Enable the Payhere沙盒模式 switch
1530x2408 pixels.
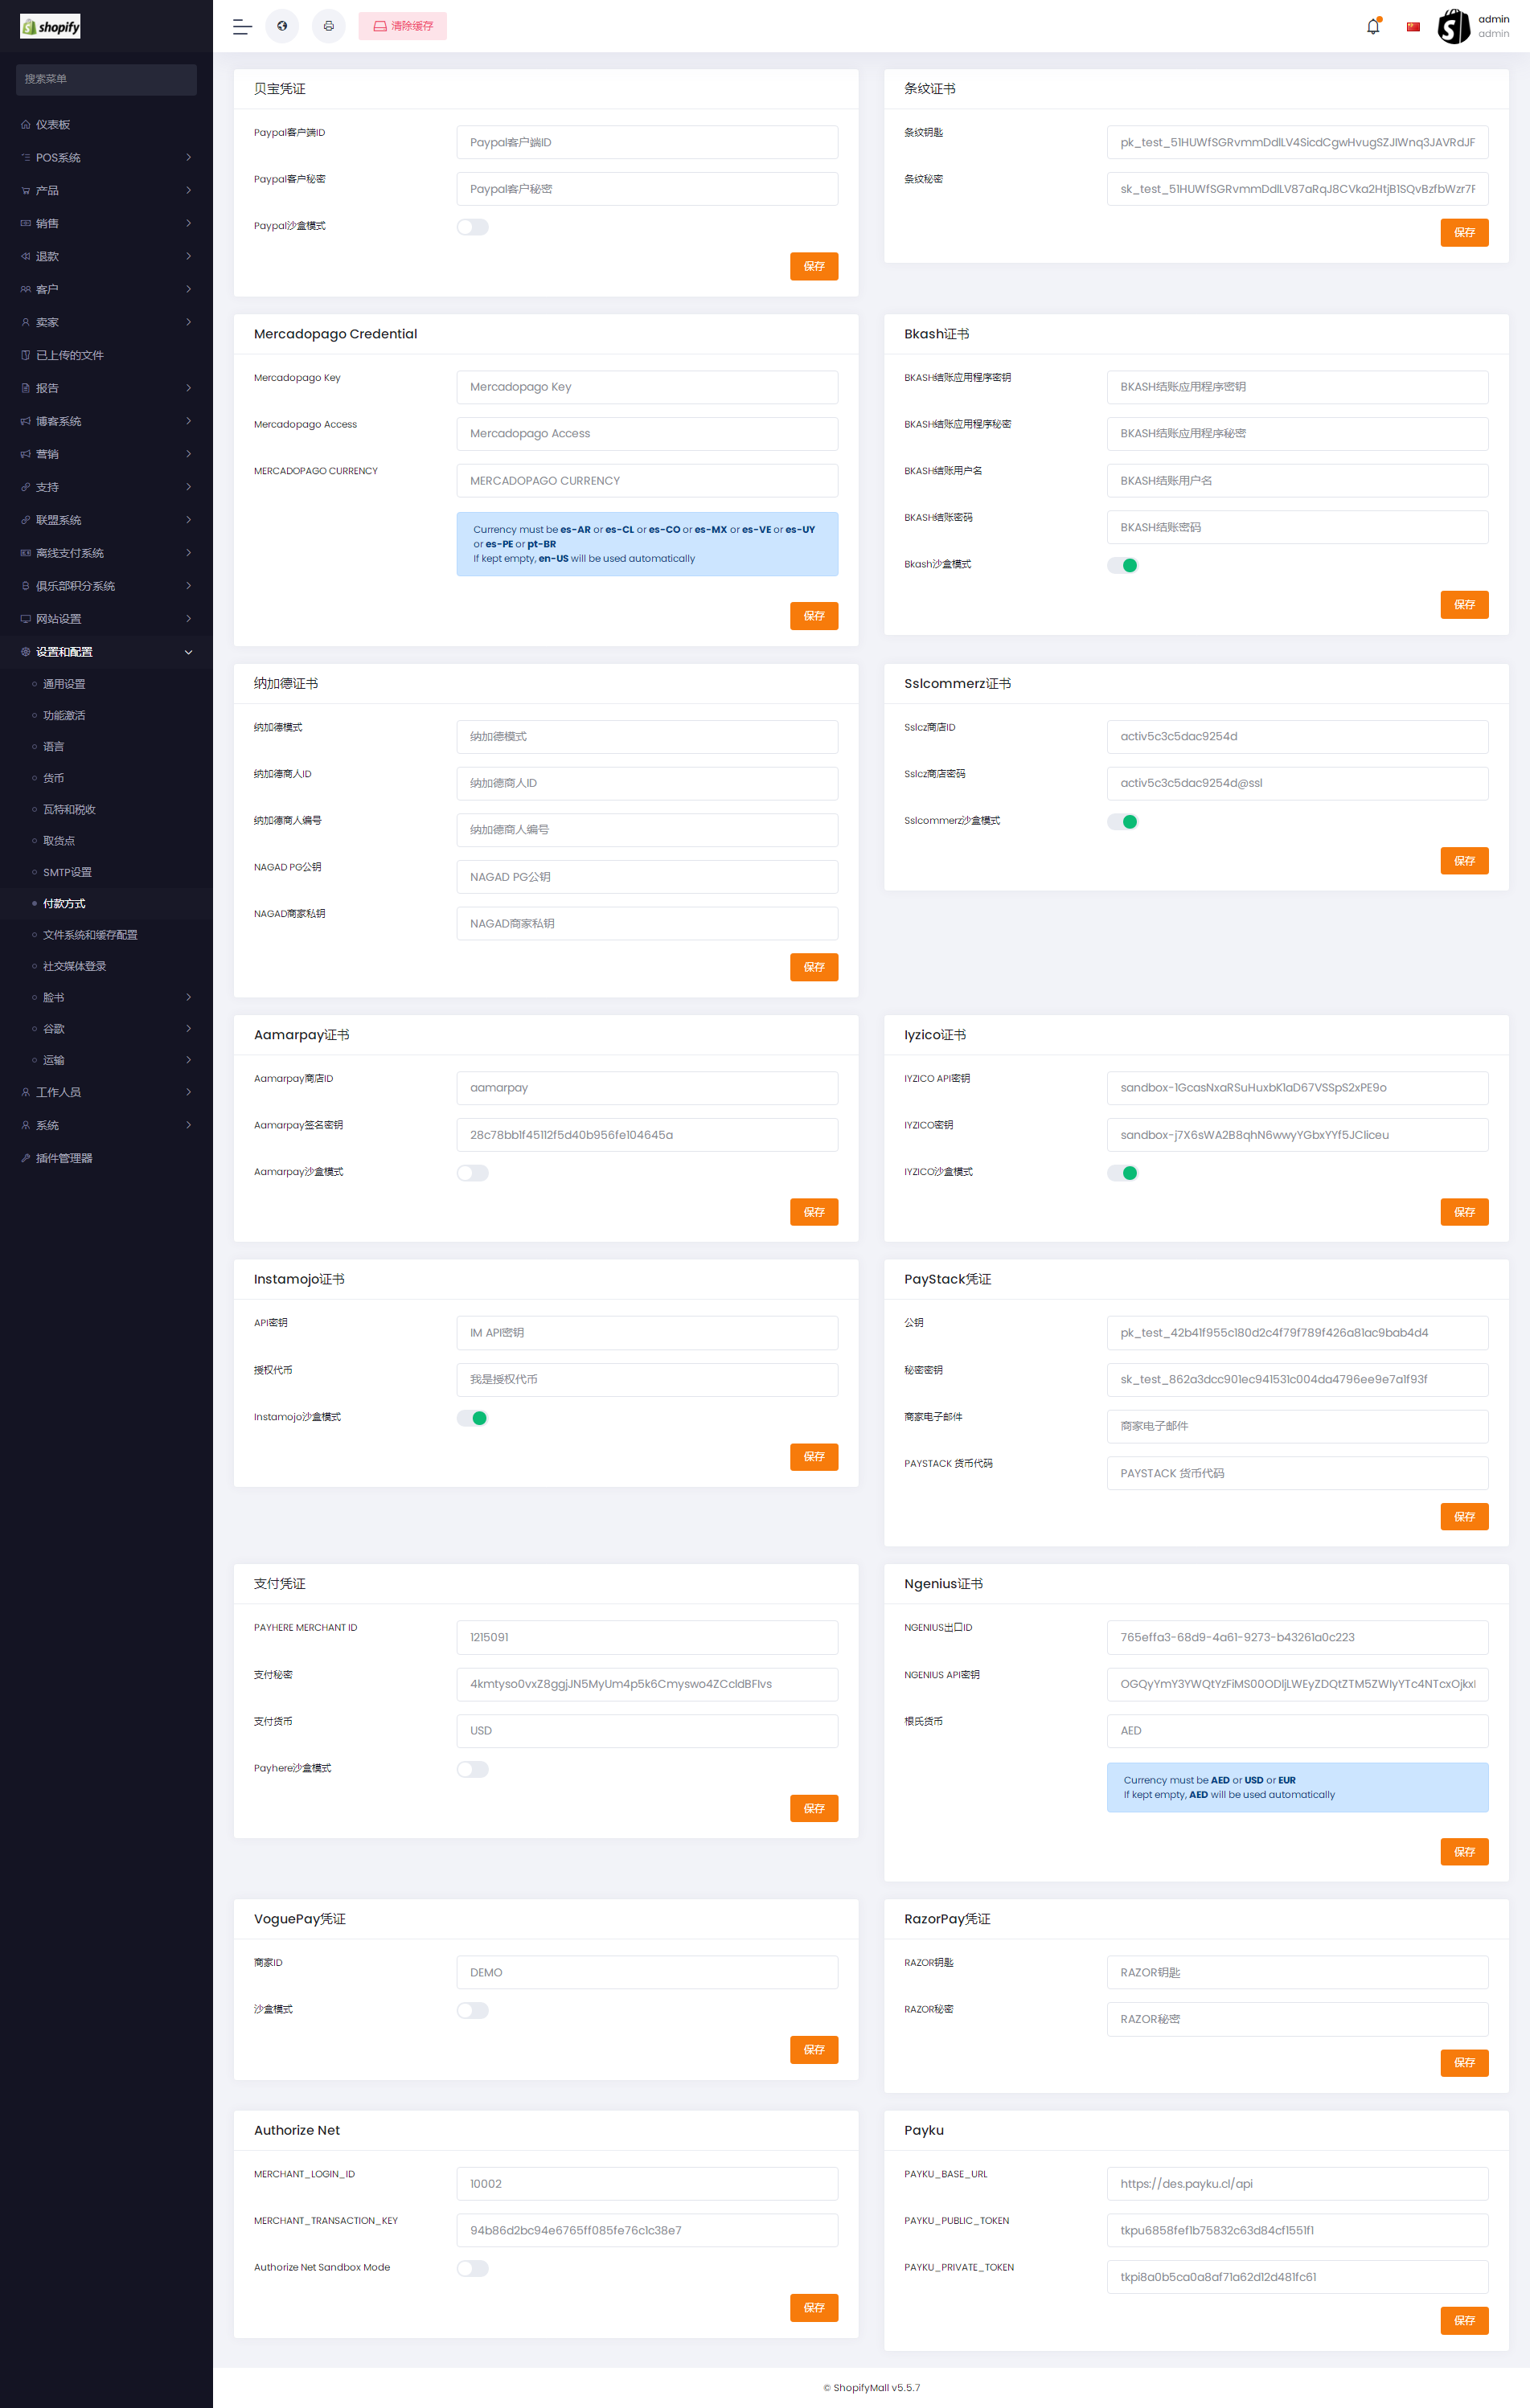click(x=472, y=1769)
